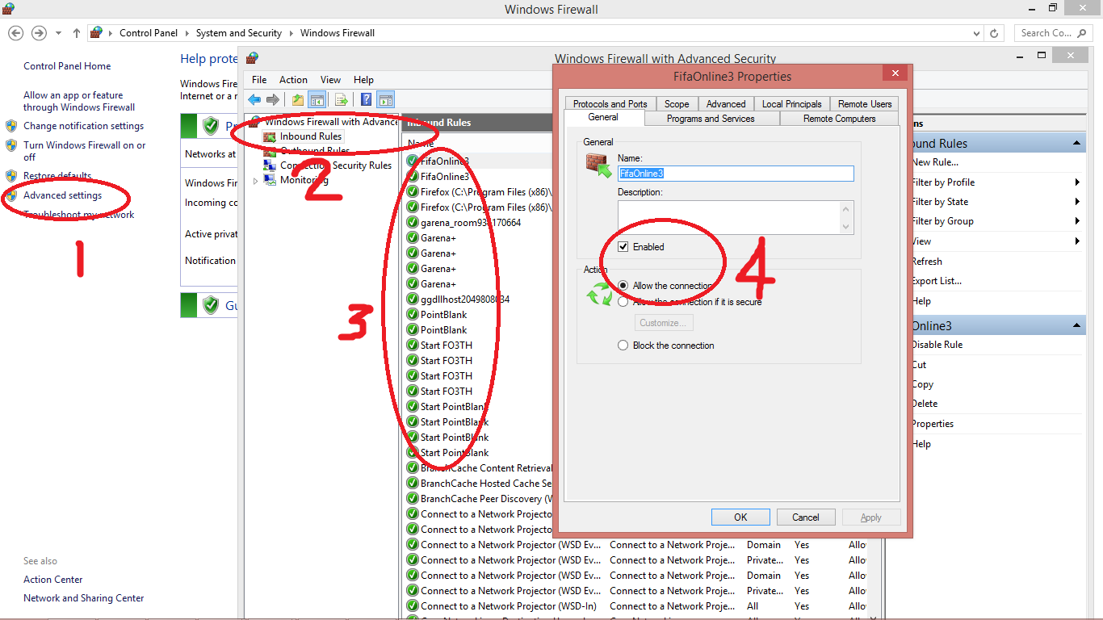
Task: Switch to the Protocols and Ports tab
Action: (610, 104)
